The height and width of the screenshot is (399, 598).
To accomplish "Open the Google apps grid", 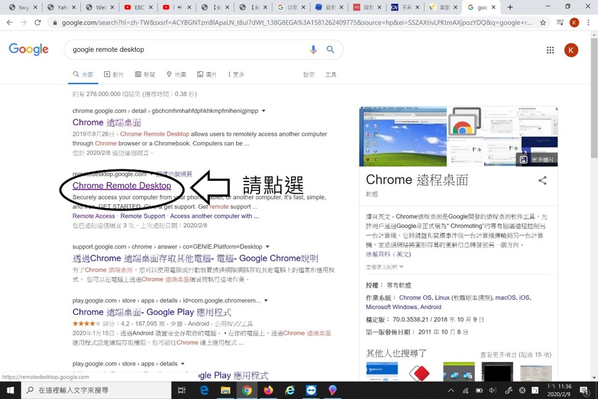I will [x=550, y=50].
